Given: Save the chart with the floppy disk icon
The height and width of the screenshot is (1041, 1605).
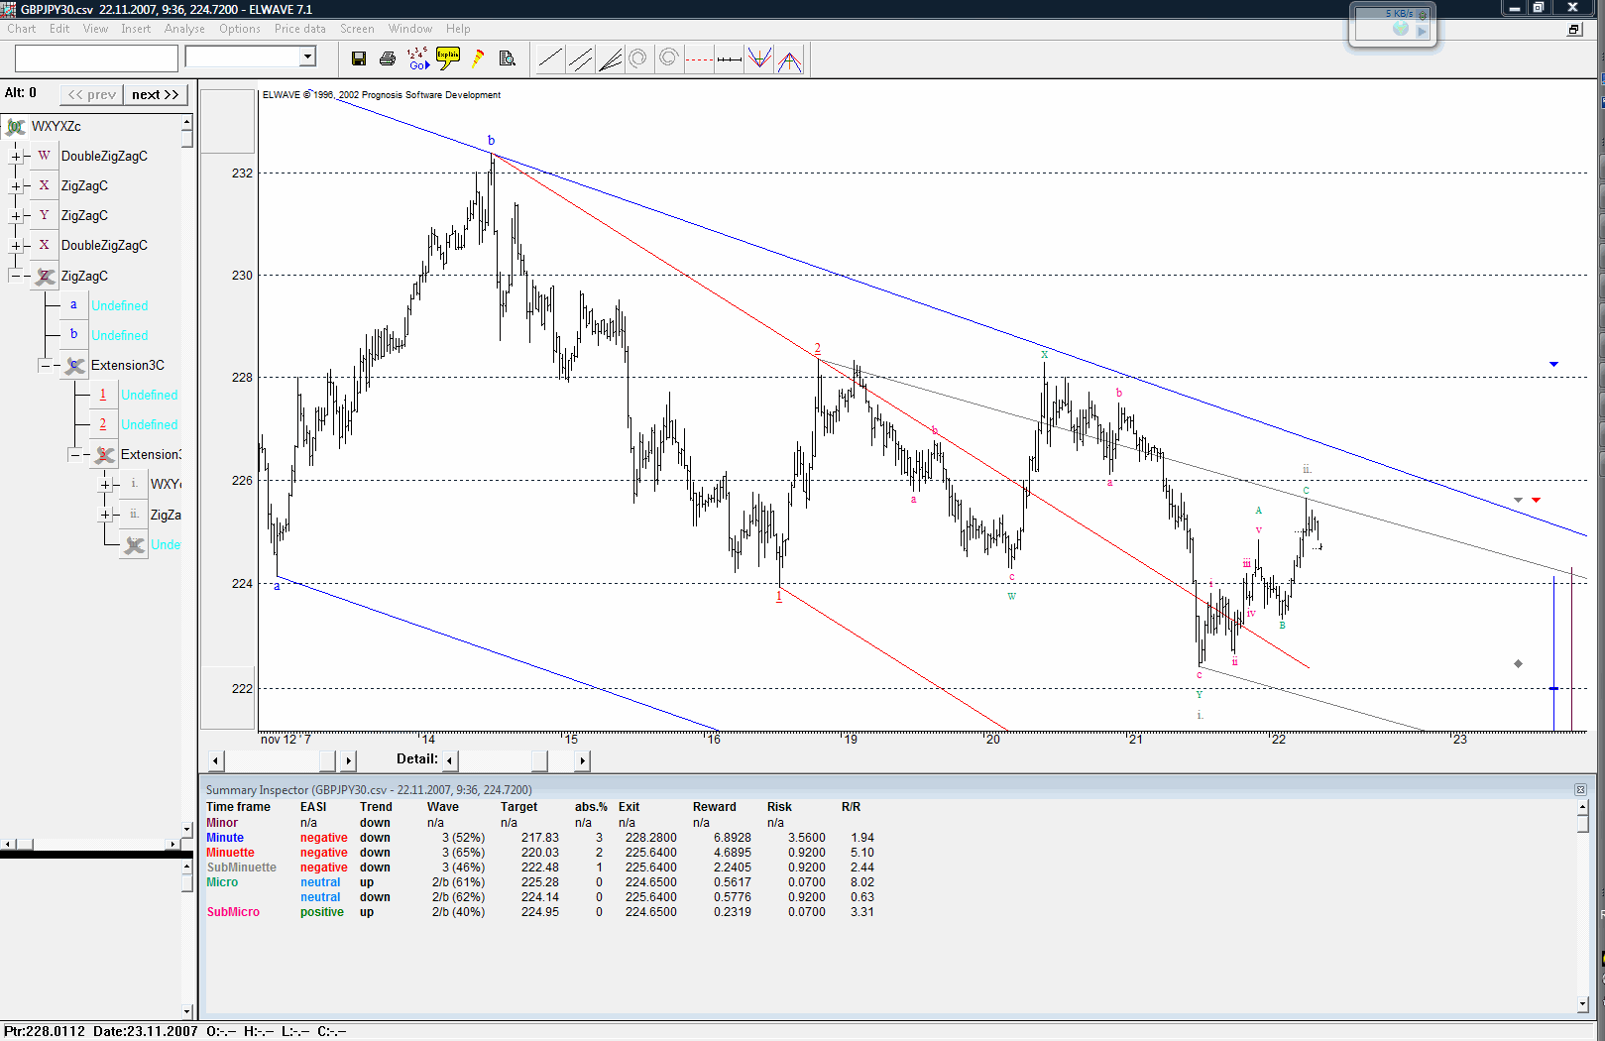Looking at the screenshot, I should click(x=359, y=58).
